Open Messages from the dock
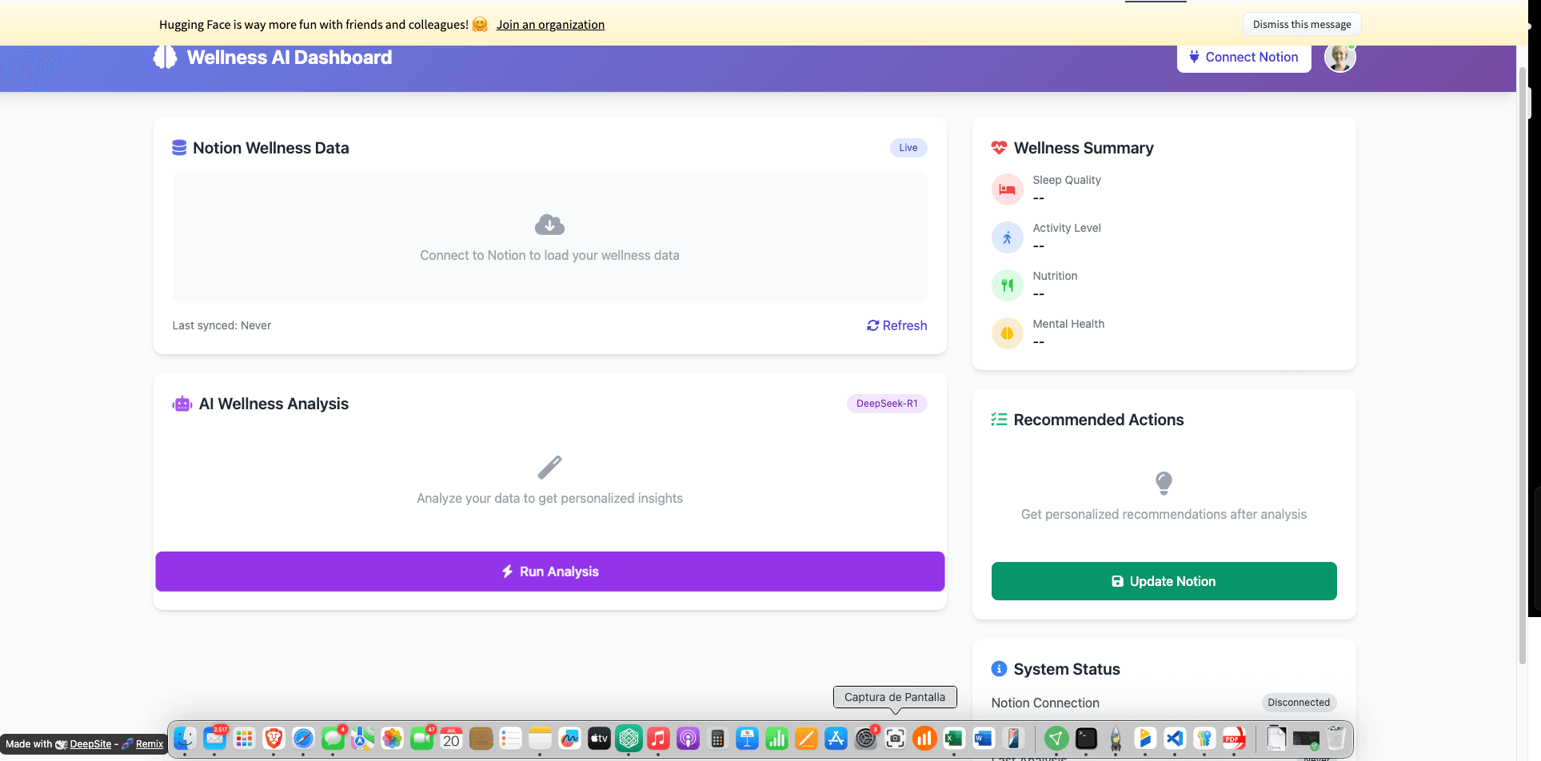Image resolution: width=1541 pixels, height=761 pixels. coord(333,739)
